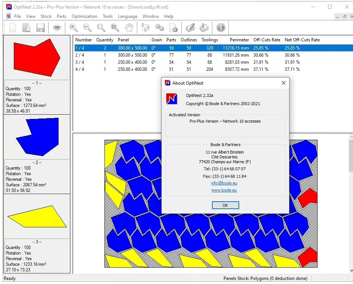This screenshot has height=284, width=353.
Task: Click the Zoom In magnifier icon
Action: click(x=74, y=28)
